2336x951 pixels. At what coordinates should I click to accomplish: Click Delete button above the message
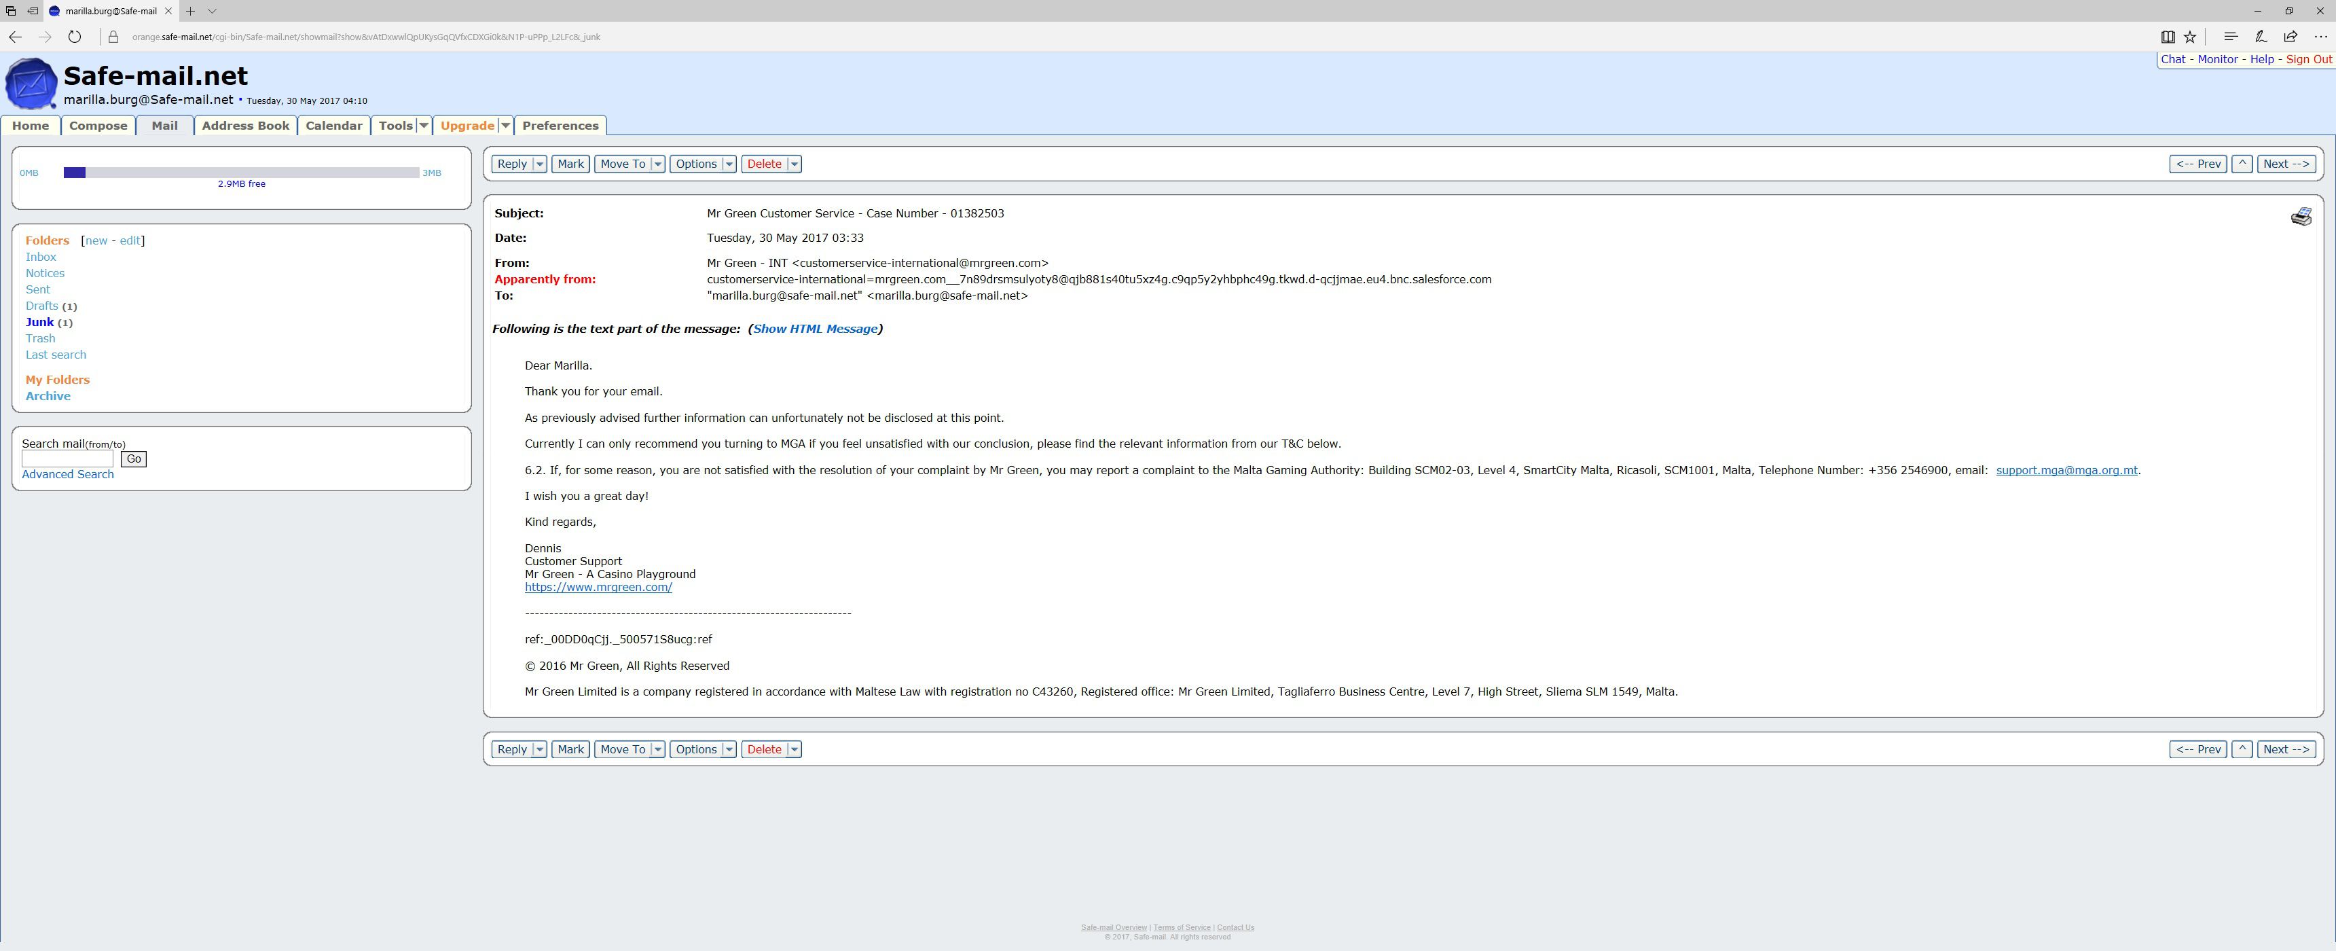tap(765, 164)
